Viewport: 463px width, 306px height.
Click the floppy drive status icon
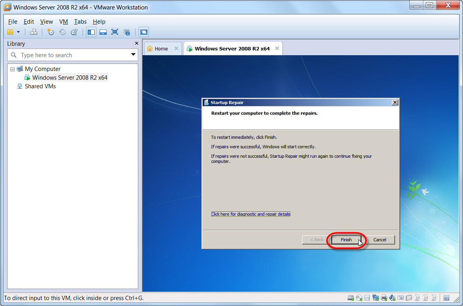(367, 298)
